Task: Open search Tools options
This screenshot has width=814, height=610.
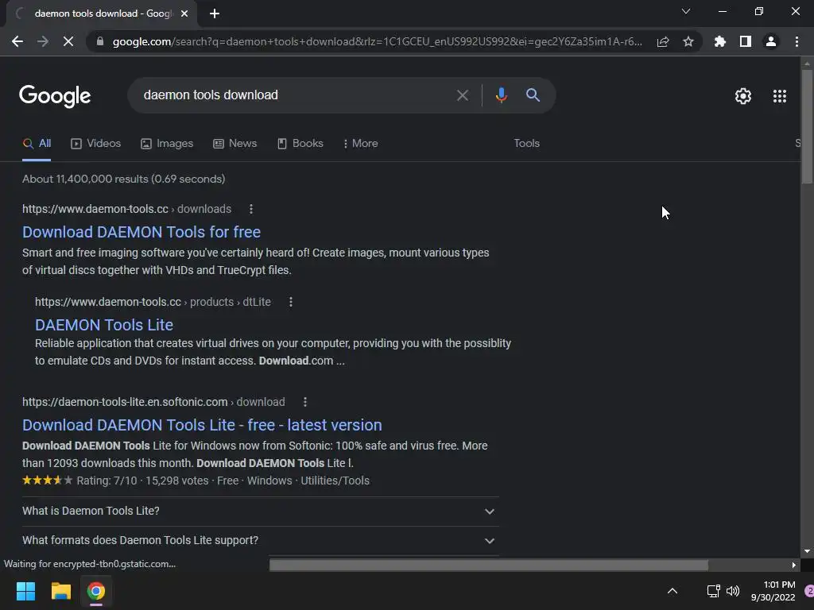Action: 526,144
